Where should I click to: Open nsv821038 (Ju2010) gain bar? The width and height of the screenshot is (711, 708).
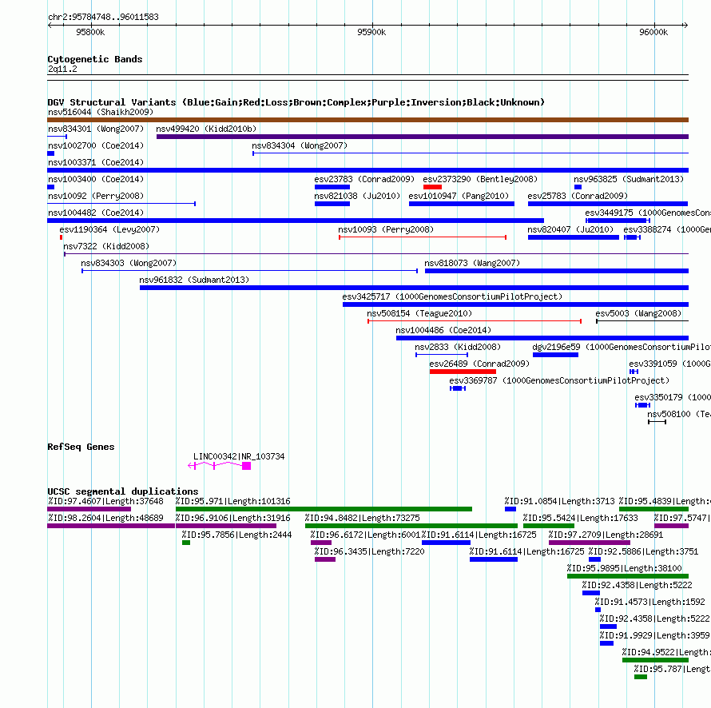click(x=332, y=204)
